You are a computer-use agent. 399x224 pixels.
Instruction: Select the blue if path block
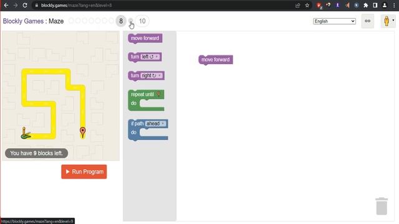point(148,130)
